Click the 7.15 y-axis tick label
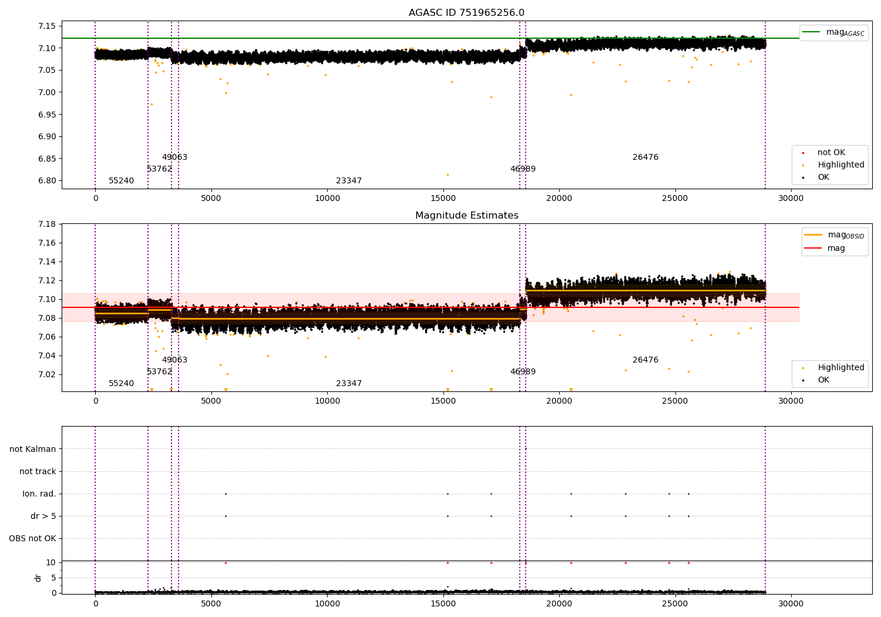Image resolution: width=881 pixels, height=617 pixels. [46, 26]
